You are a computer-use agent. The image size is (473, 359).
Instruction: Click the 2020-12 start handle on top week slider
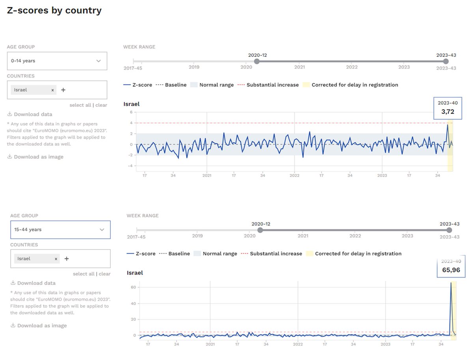pyautogui.click(x=257, y=61)
